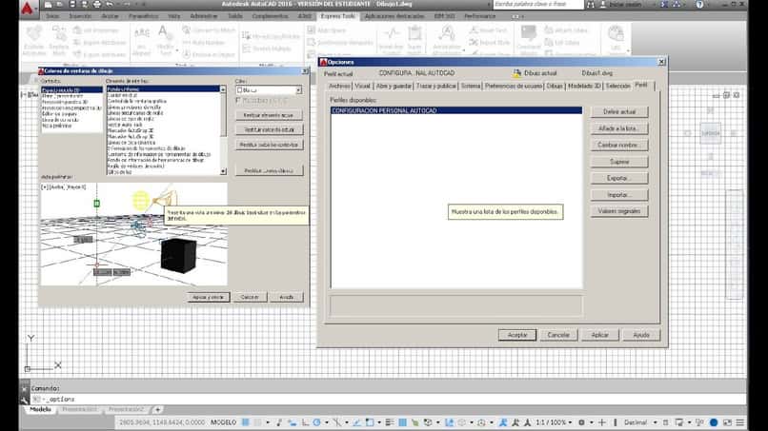768x431 pixels.
Task: Toggle Selection Filtering status bar icon
Action: tap(461, 422)
